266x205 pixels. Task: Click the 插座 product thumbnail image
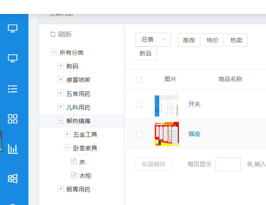pos(166,134)
